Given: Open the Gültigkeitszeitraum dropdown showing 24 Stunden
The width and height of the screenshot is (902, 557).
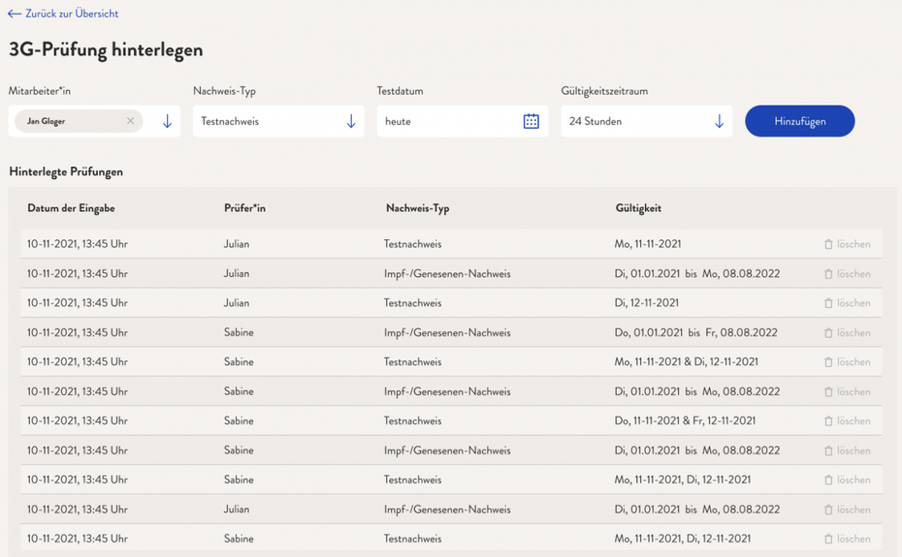Looking at the screenshot, I should (647, 121).
